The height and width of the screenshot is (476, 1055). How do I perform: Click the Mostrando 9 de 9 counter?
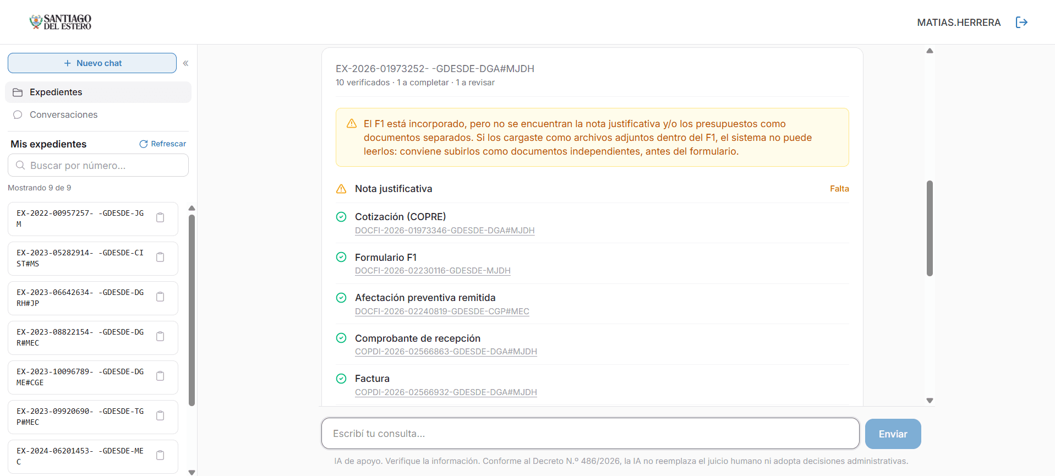pos(40,188)
